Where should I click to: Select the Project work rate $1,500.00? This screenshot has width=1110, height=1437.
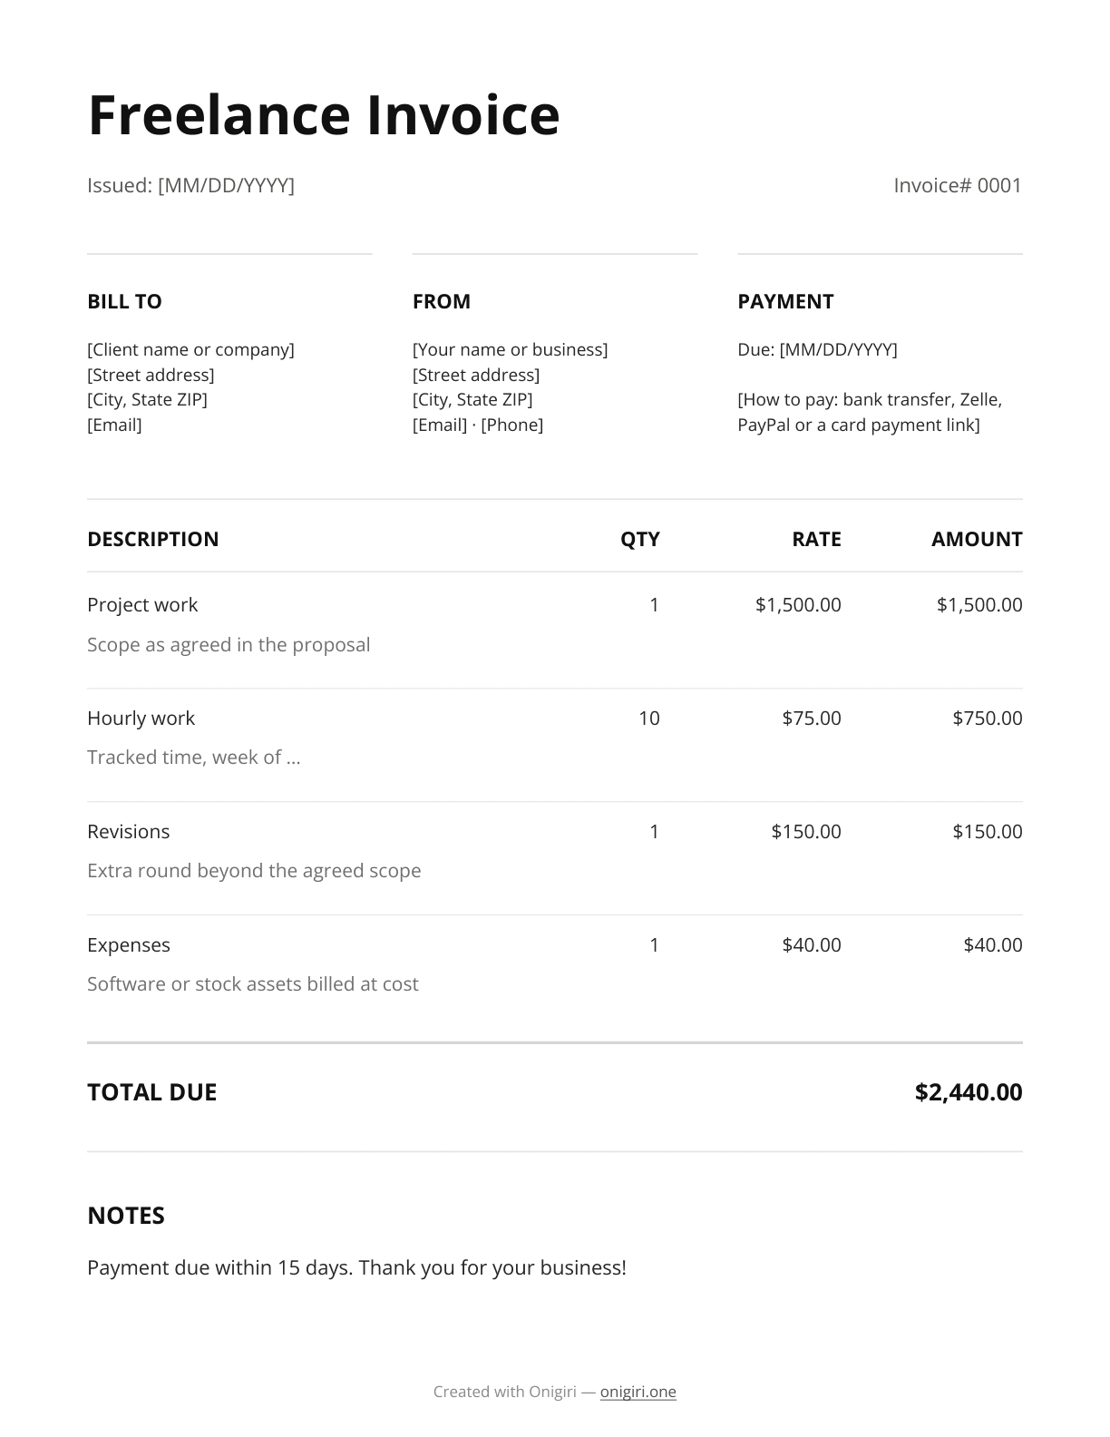tap(798, 604)
